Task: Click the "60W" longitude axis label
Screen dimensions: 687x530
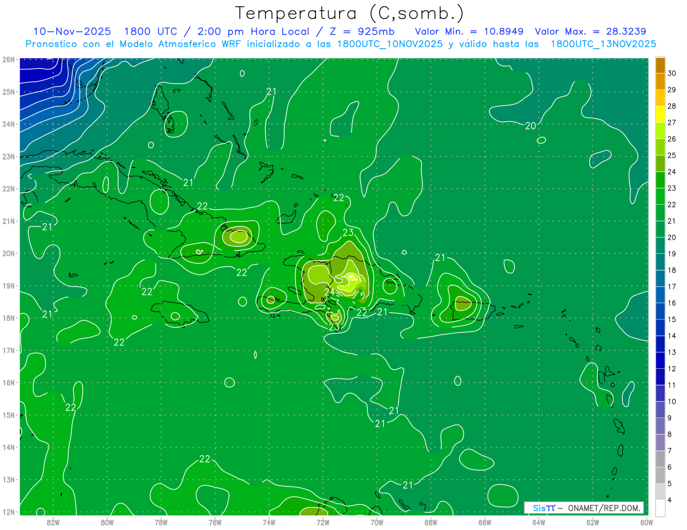Action: coord(646,522)
